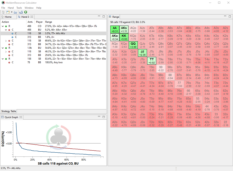Image resolution: width=233 pixels, height=171 pixels.
Task: Select the Range panel tab
Action: click(x=114, y=17)
